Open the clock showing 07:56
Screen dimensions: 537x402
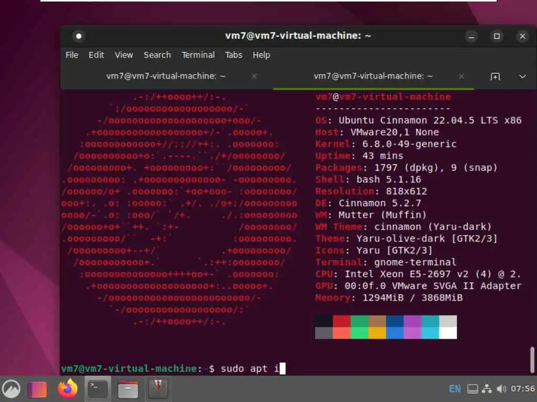[523, 389]
